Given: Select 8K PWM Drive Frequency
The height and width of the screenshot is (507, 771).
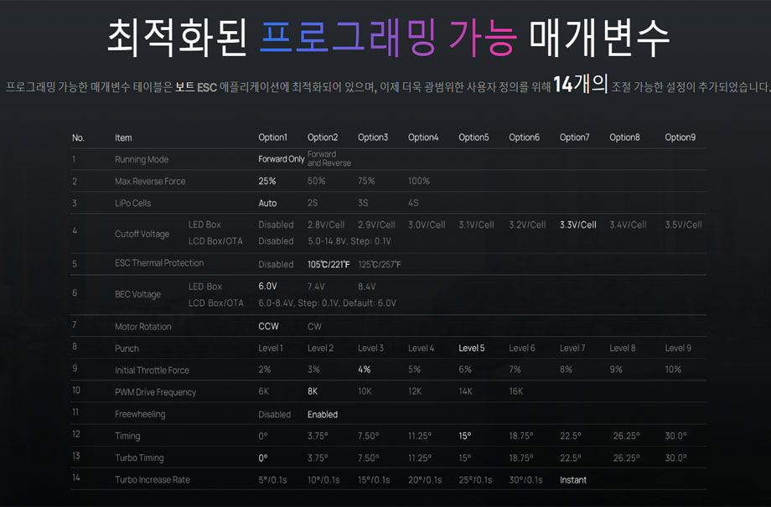Looking at the screenshot, I should coord(313,392).
